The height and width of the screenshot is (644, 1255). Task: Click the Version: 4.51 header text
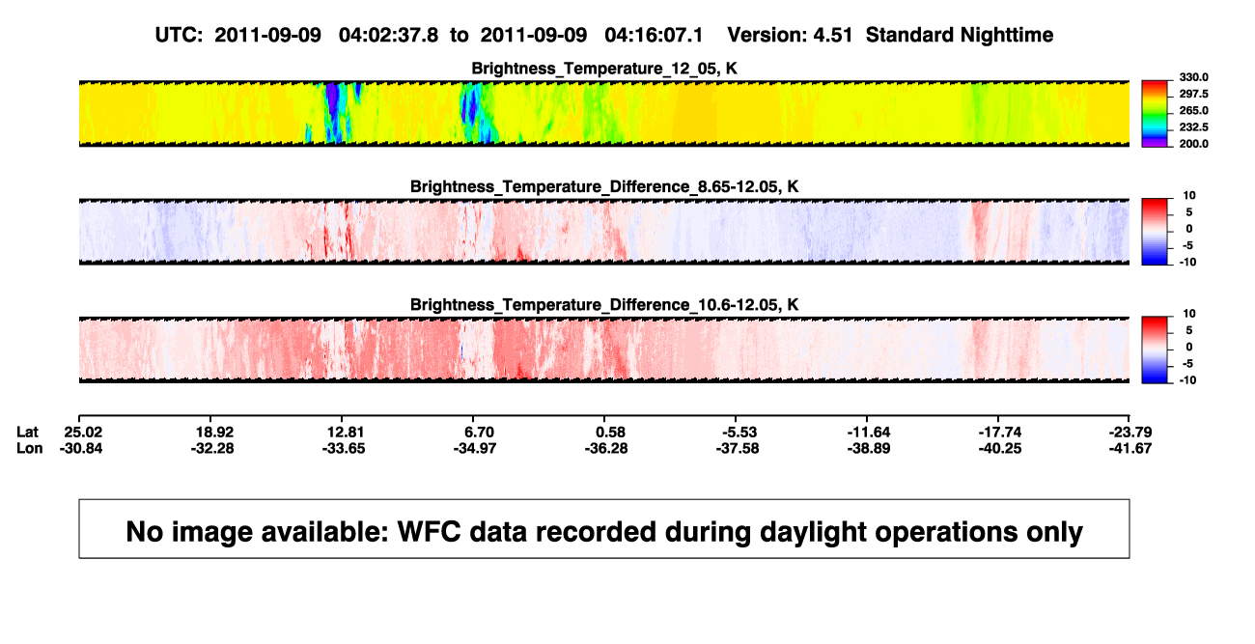[792, 35]
